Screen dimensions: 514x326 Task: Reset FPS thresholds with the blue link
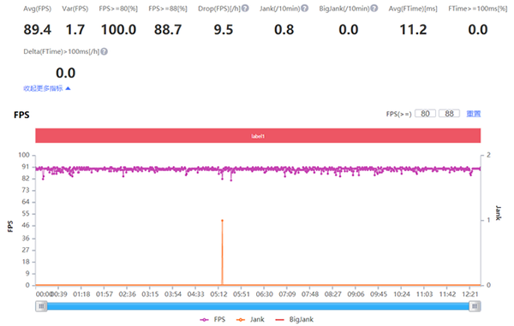pyautogui.click(x=474, y=114)
